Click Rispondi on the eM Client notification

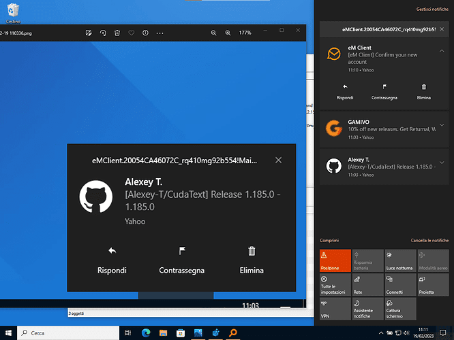point(345,92)
